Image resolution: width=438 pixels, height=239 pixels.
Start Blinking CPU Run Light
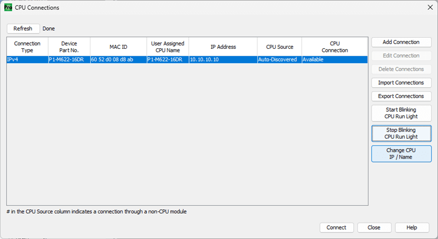coord(401,113)
